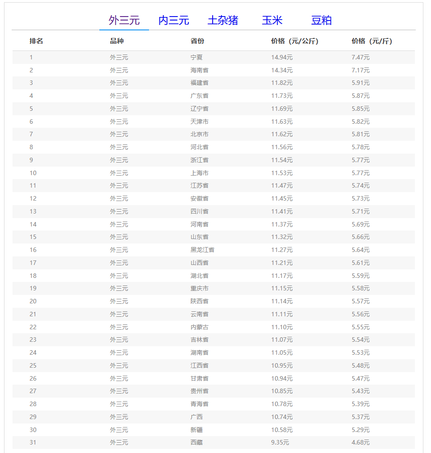Switch to the 玉米 tab
The height and width of the screenshot is (453, 431).
[272, 21]
